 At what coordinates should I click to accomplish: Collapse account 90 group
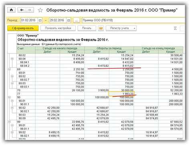click(9, 97)
